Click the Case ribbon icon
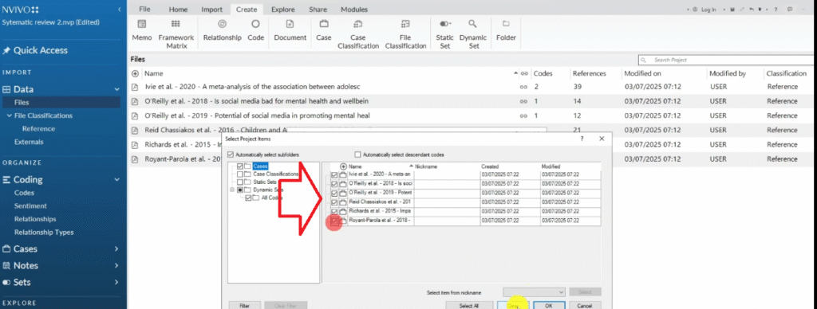Viewport: 817px width, 309px height. (324, 24)
